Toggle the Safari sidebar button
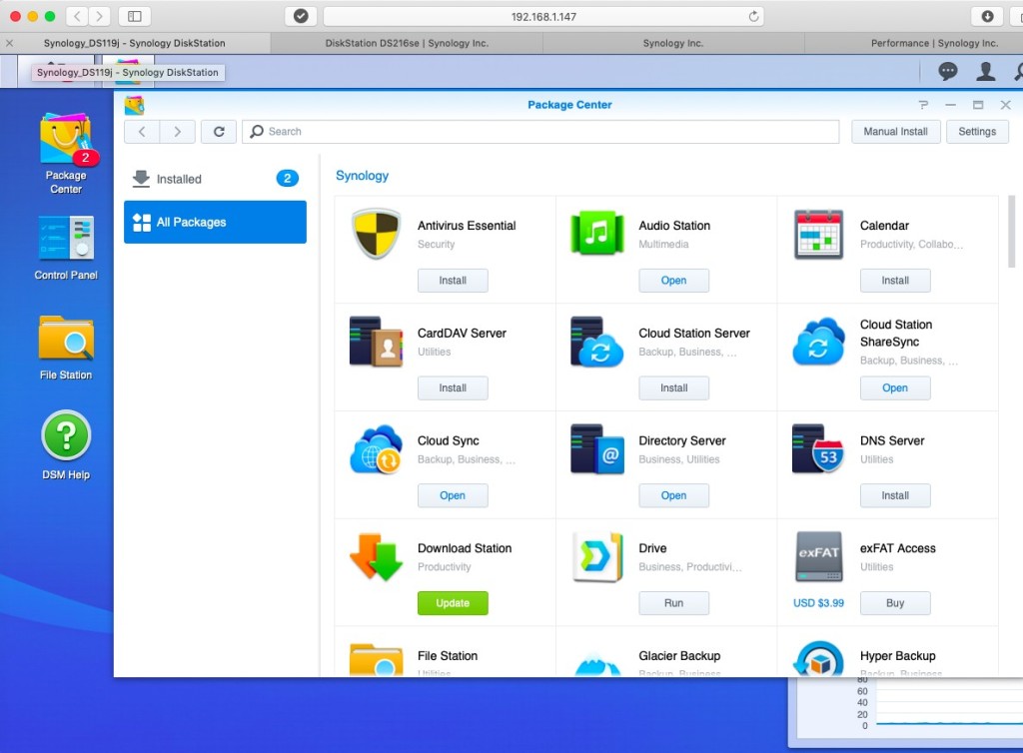 (135, 16)
